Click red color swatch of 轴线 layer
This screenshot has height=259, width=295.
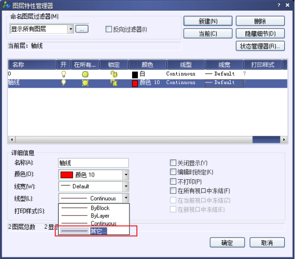coord(135,83)
